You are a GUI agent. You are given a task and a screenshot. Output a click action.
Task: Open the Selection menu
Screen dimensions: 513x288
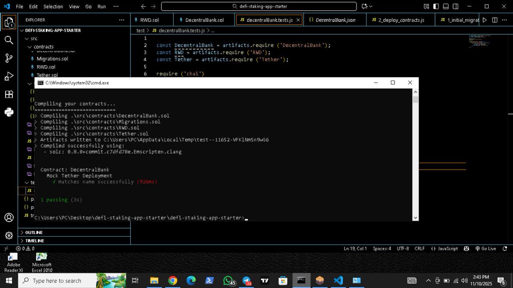(x=53, y=6)
